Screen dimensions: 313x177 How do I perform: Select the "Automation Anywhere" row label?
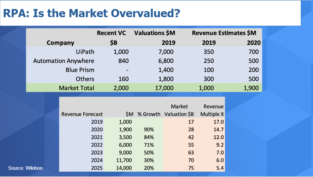pyautogui.click(x=64, y=61)
